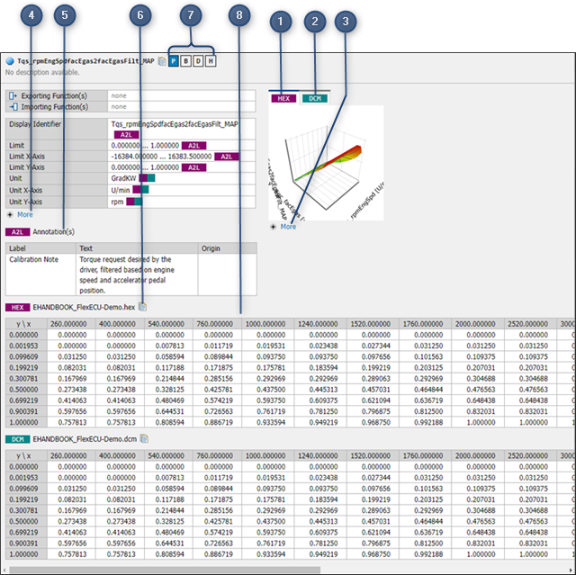
Task: Click the blue sphere icon before the MAP title
Action: (9, 61)
